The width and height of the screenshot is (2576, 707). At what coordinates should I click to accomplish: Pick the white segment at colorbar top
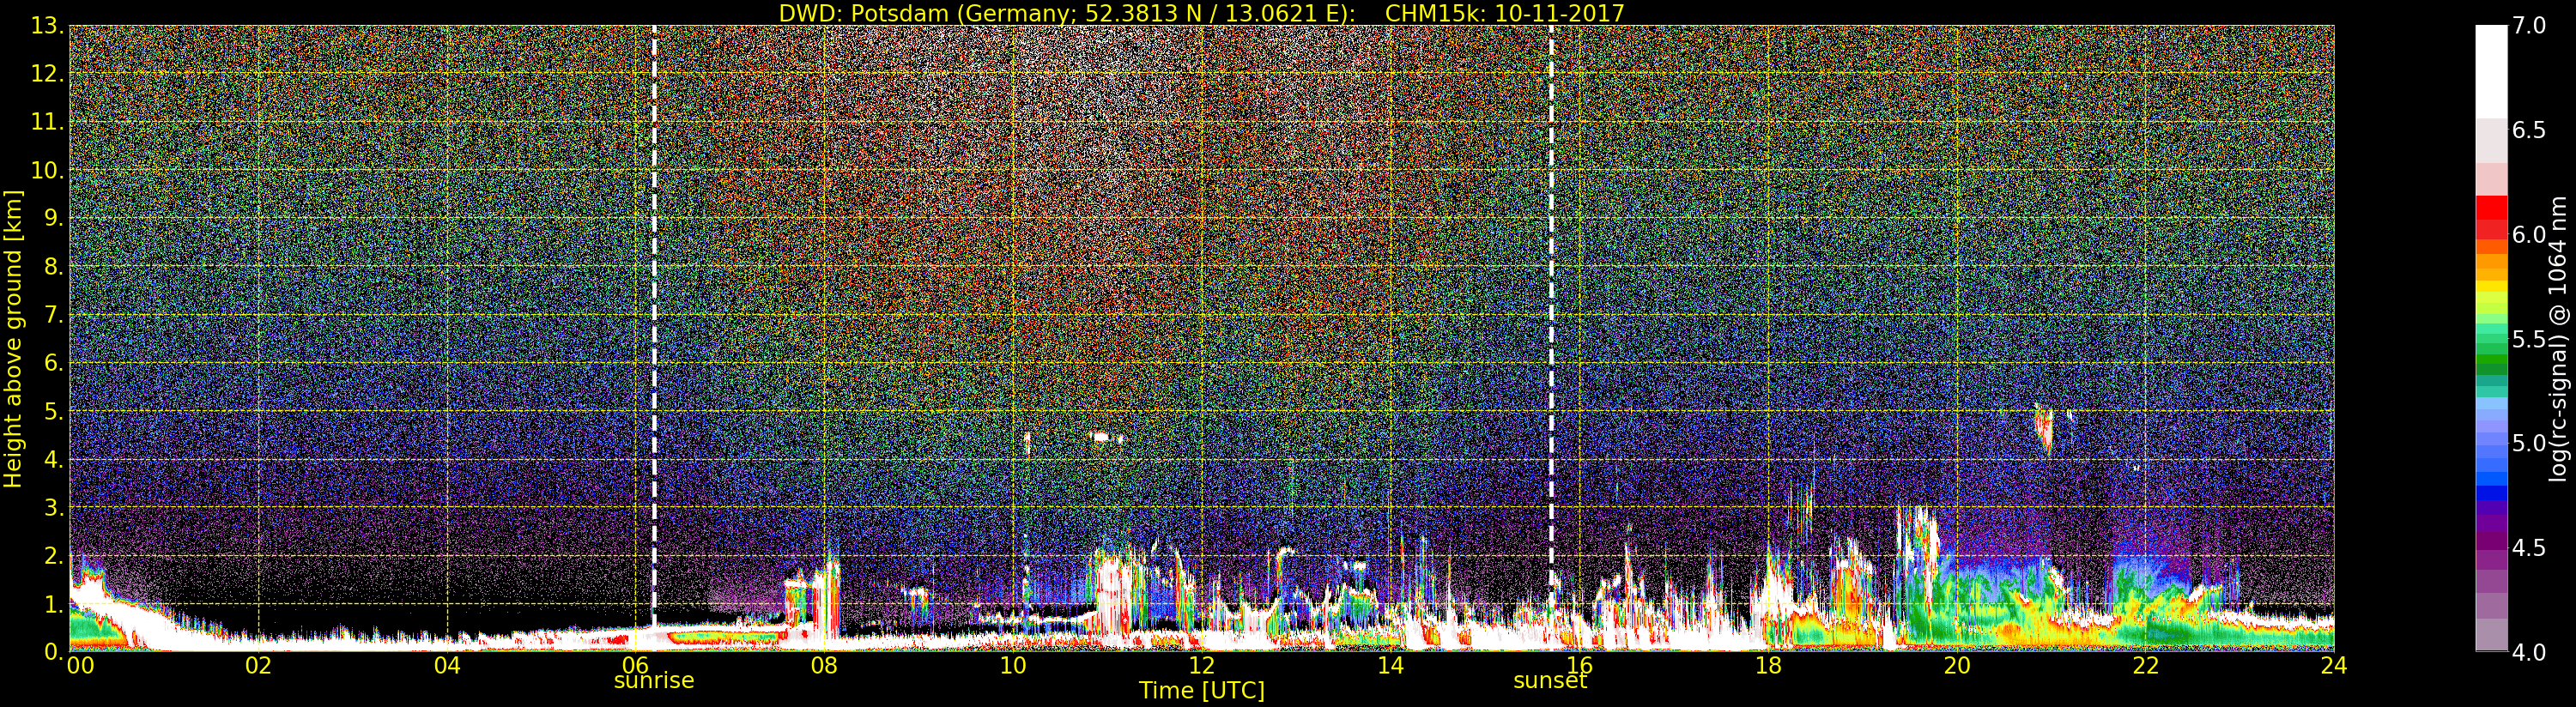point(2491,72)
